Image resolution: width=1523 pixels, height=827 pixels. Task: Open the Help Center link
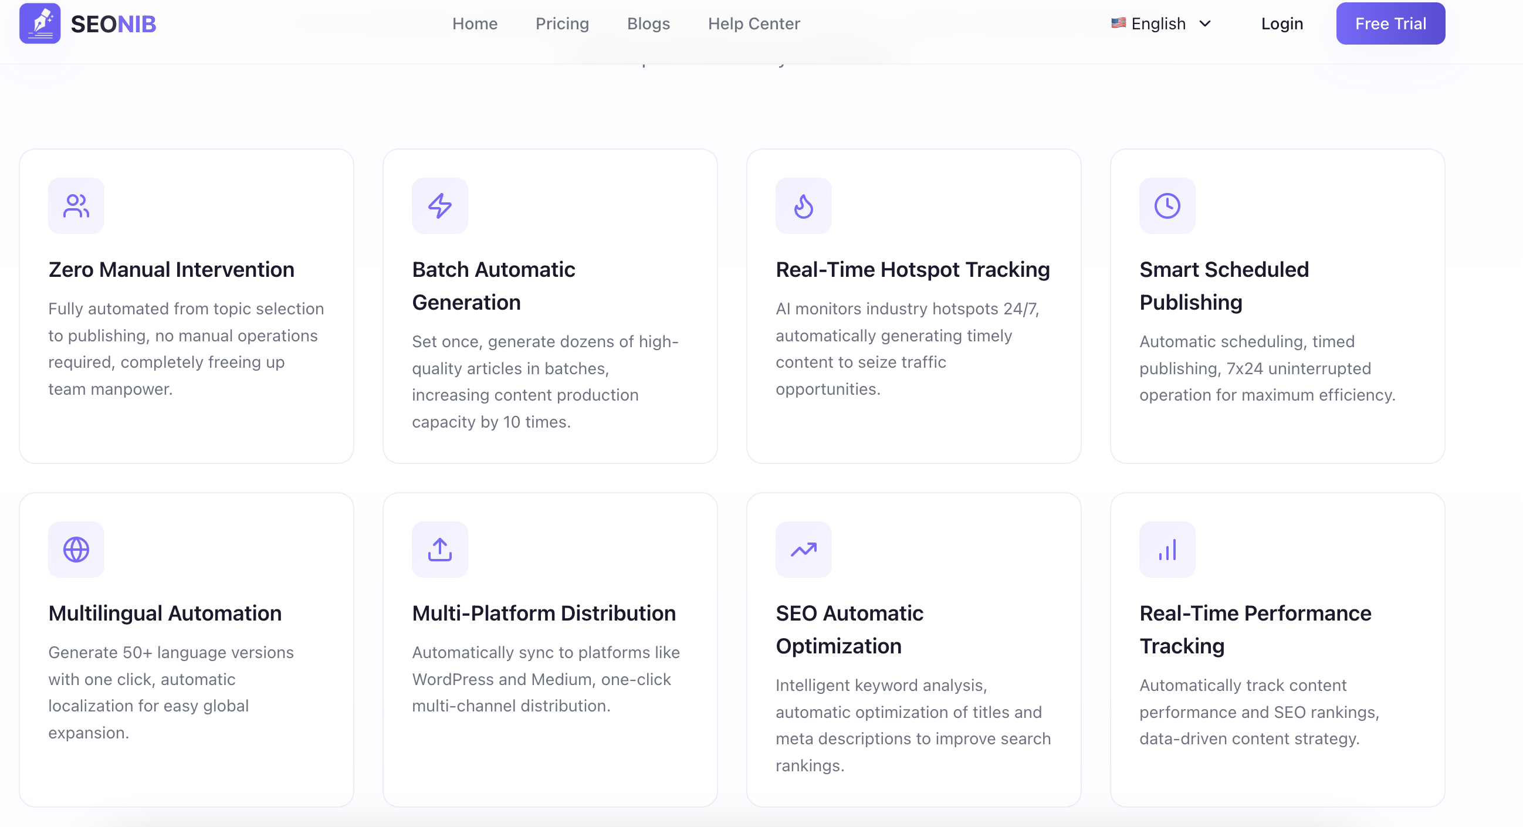click(x=754, y=23)
